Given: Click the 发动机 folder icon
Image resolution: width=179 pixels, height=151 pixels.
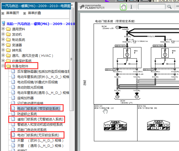Looking at the screenshot, I should (8, 34).
